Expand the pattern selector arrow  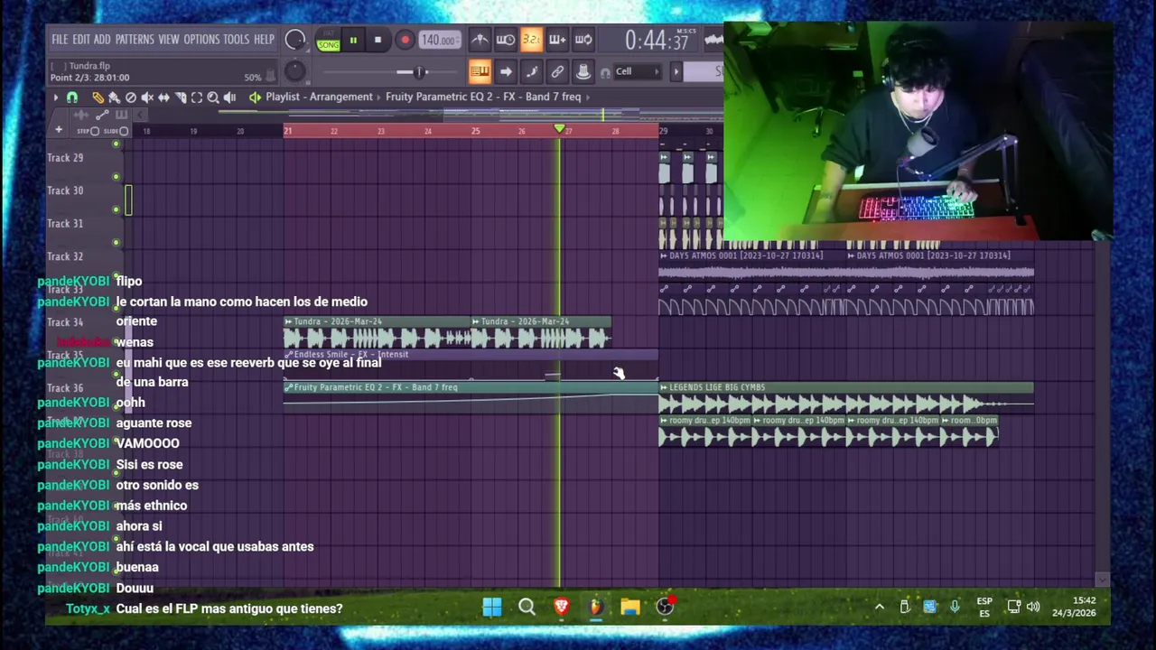[x=676, y=71]
